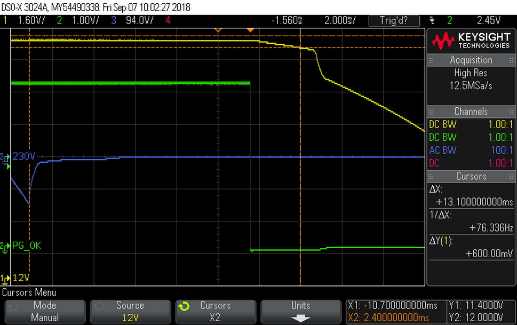Click channel 1 DC BW 1.00:1 row
Screen dimensions: 517x325
point(471,124)
